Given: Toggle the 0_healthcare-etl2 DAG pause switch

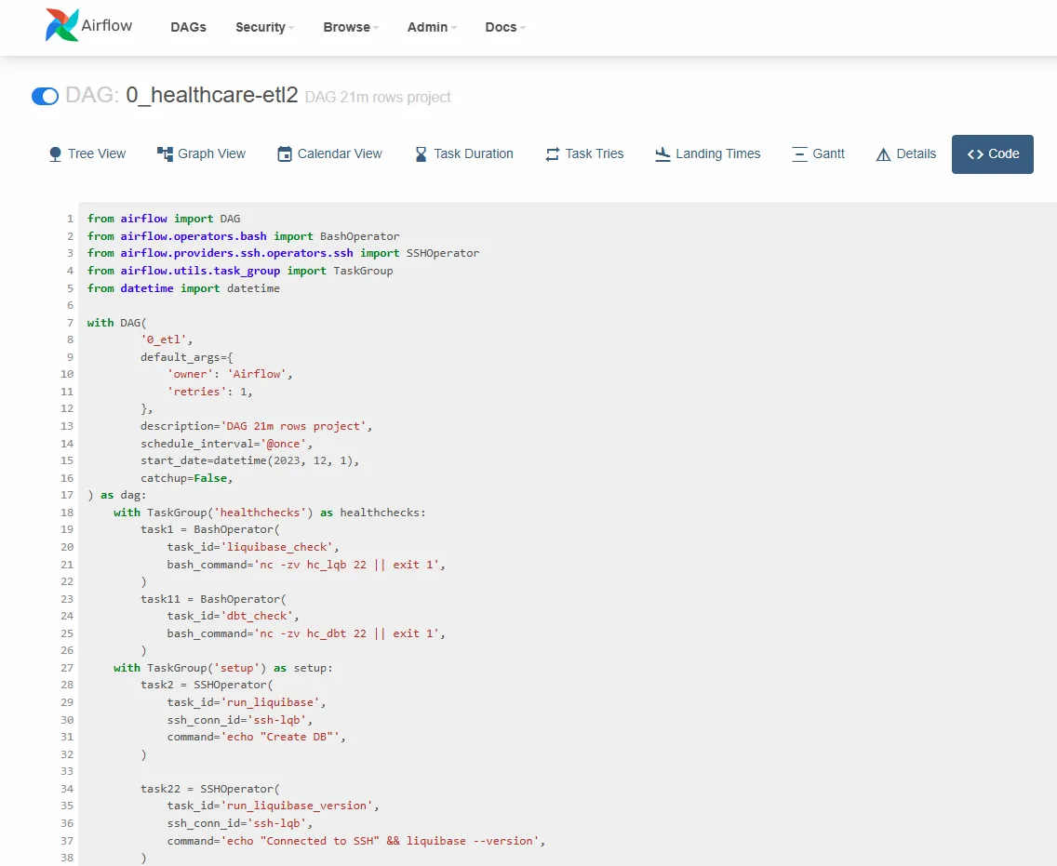Looking at the screenshot, I should tap(46, 96).
